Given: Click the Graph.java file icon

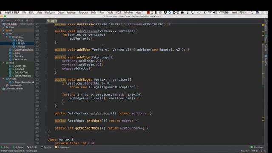Looking at the screenshot, I should (x=10, y=37).
